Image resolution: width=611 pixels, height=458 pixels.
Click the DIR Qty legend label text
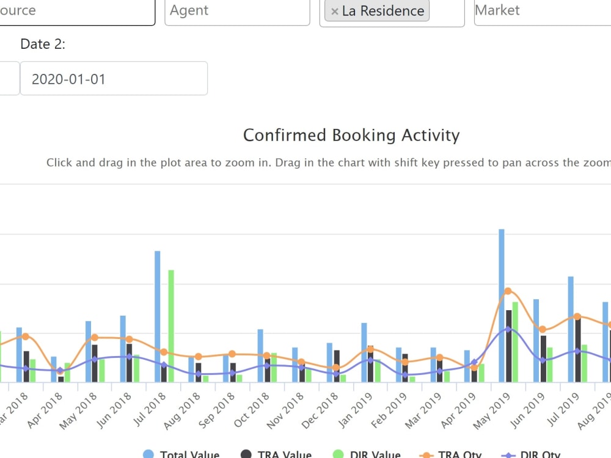[540, 454]
